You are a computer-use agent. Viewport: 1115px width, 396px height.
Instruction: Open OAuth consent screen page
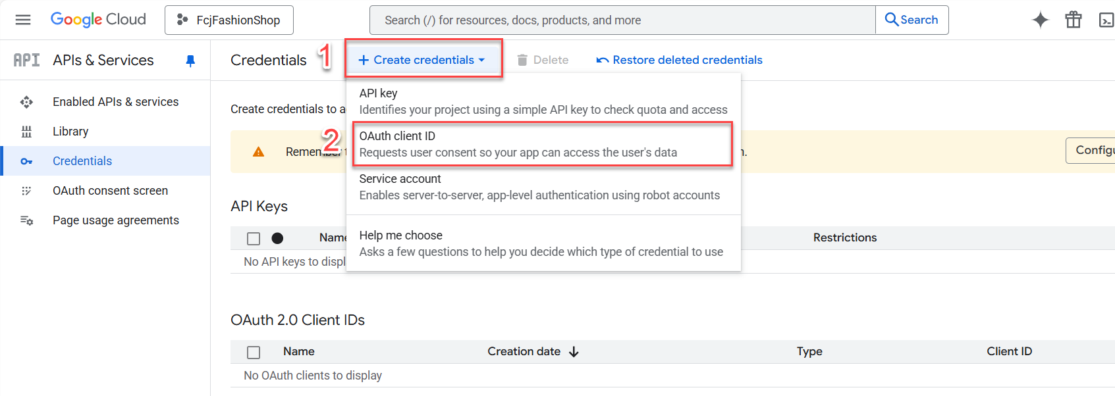pyautogui.click(x=111, y=191)
